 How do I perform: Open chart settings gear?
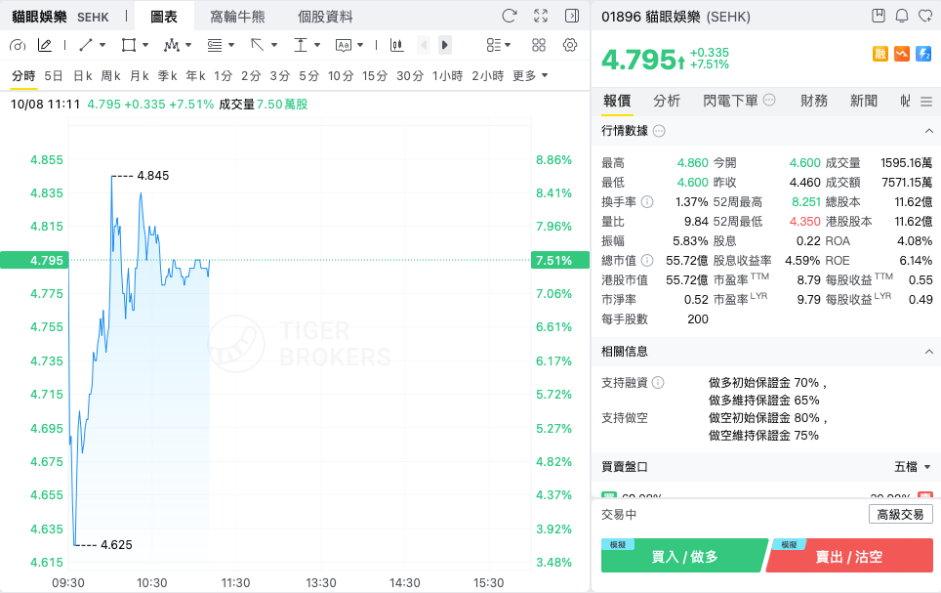click(x=570, y=45)
